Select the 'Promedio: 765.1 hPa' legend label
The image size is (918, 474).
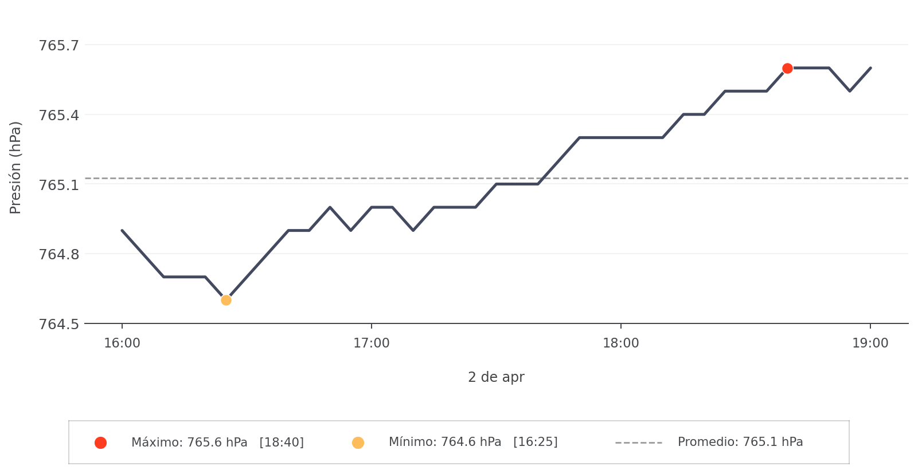click(740, 442)
